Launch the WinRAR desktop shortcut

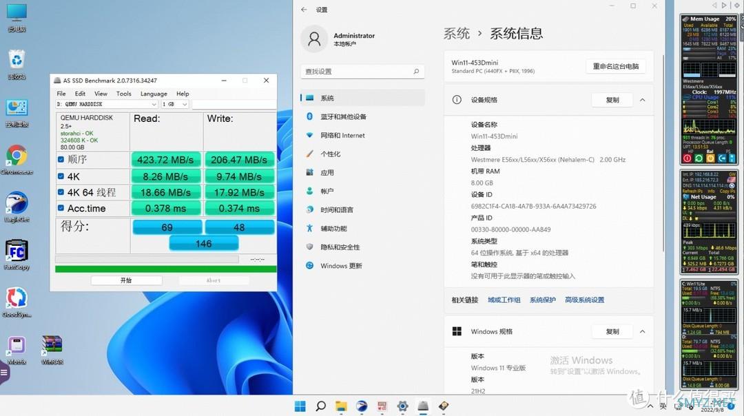[52, 349]
